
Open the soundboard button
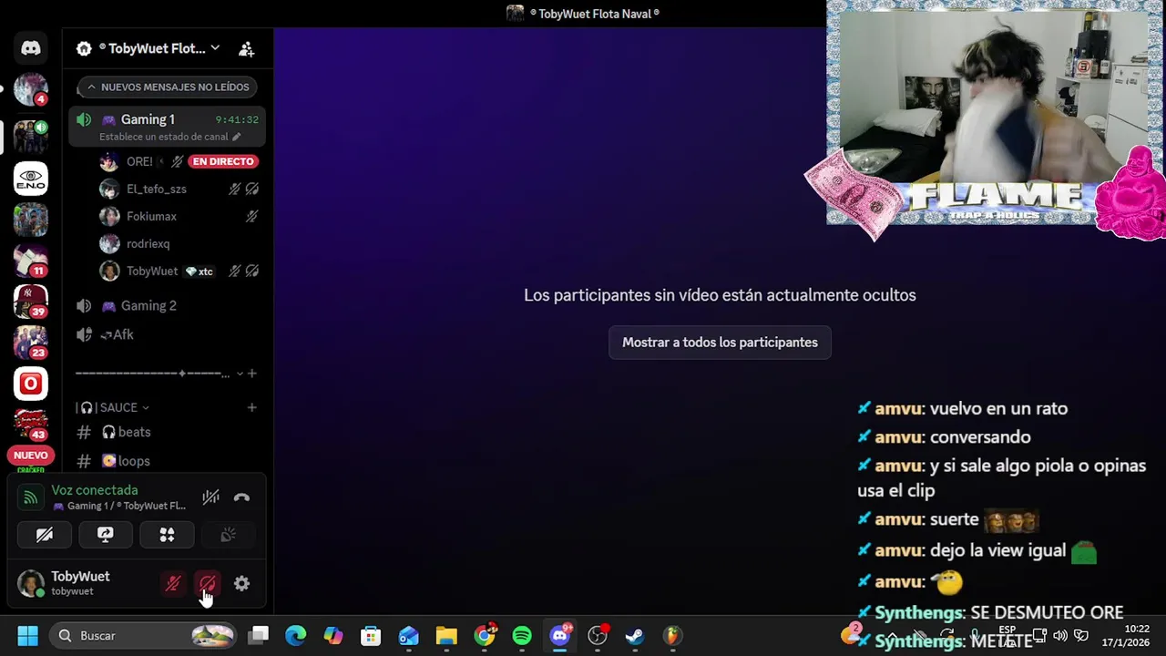coord(228,535)
